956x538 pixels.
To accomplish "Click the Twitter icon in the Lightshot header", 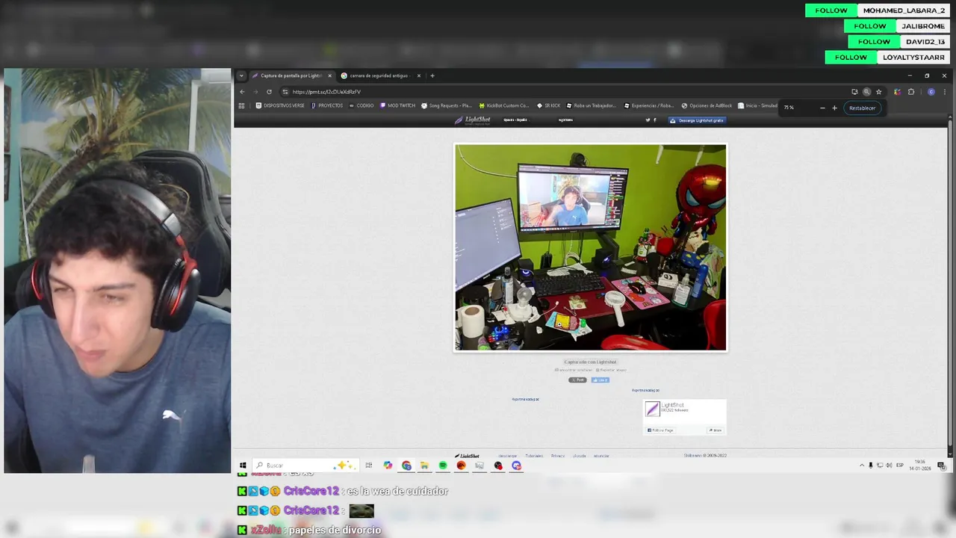I will coord(648,120).
